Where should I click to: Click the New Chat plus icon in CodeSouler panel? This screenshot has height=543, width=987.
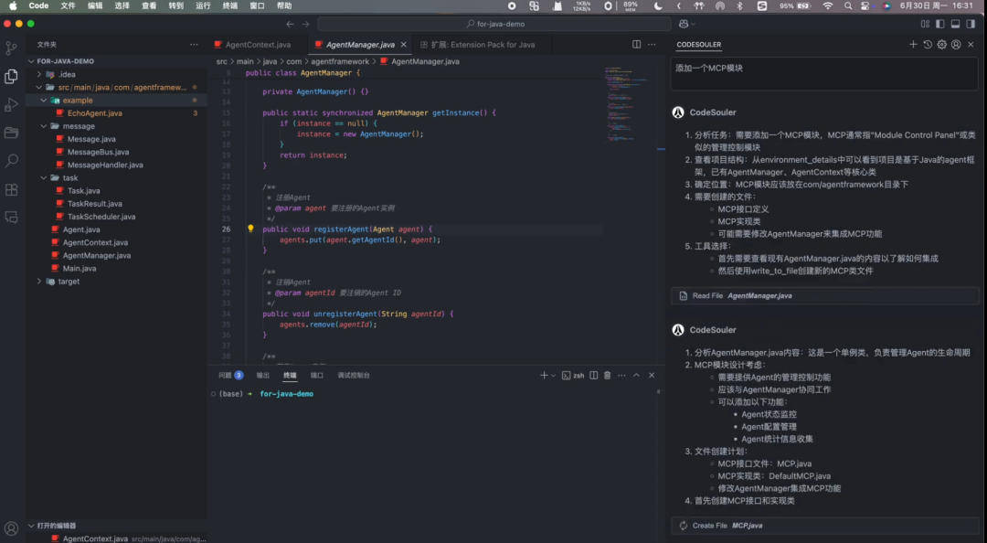[x=913, y=44]
